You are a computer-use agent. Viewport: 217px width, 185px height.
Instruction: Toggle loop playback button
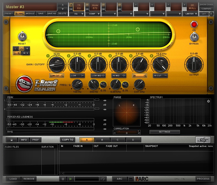103,179
